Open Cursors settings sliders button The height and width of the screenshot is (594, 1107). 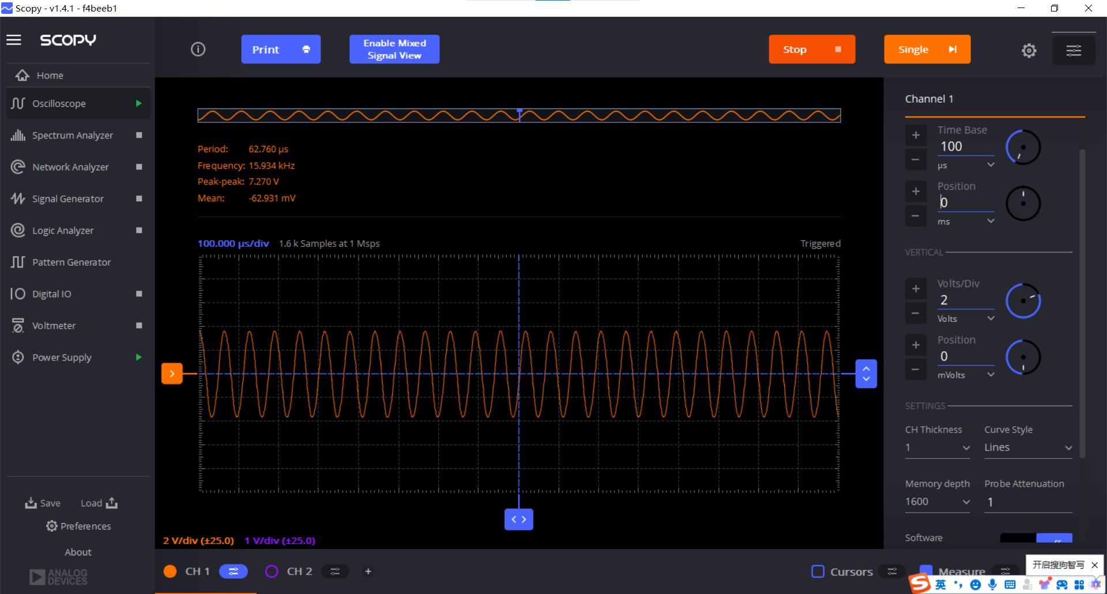(x=892, y=572)
